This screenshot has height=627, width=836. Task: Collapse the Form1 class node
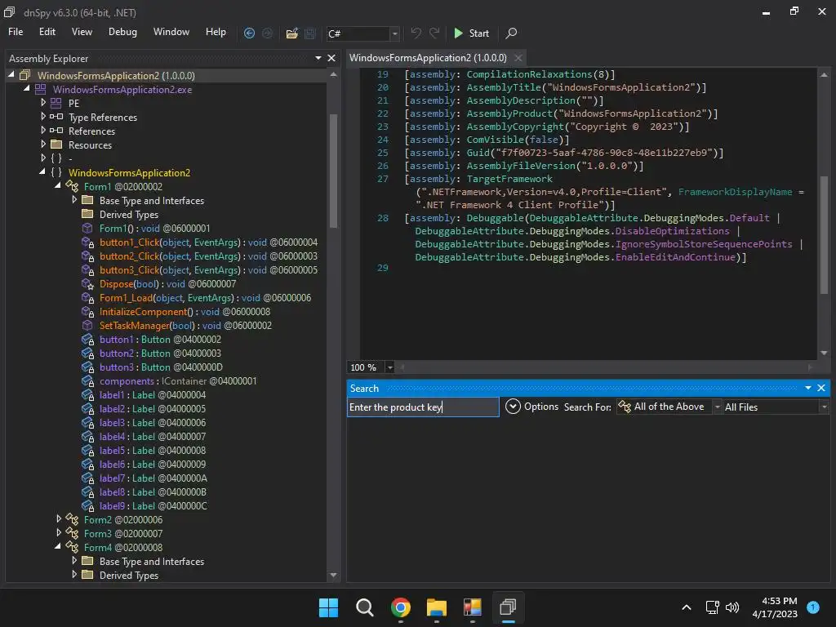point(58,187)
